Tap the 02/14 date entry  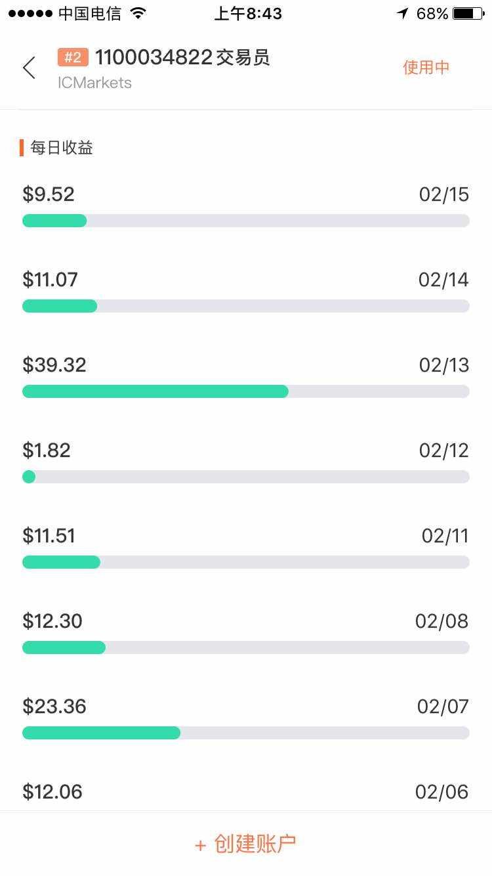tap(443, 280)
